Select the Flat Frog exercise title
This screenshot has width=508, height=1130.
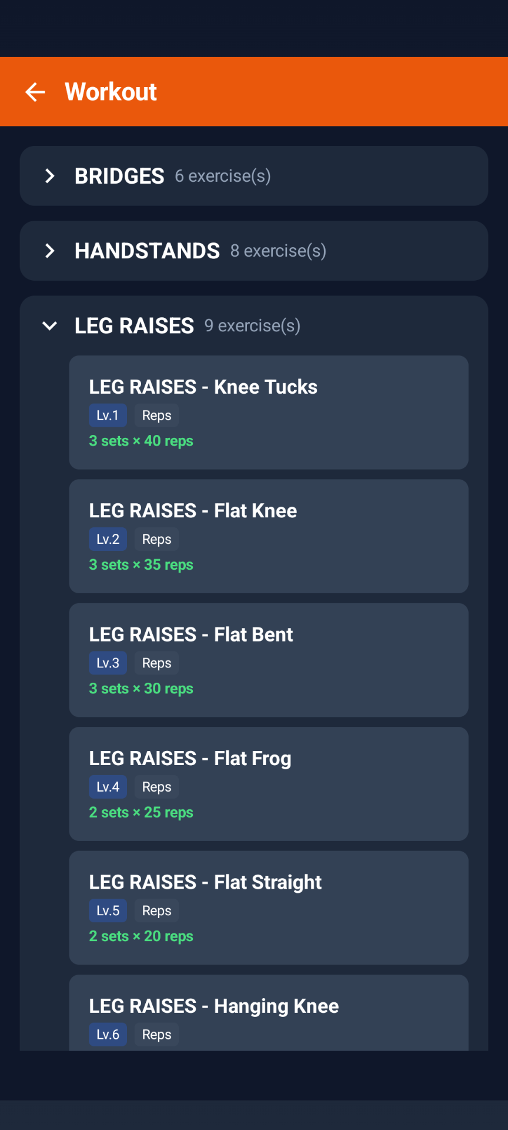tap(190, 759)
